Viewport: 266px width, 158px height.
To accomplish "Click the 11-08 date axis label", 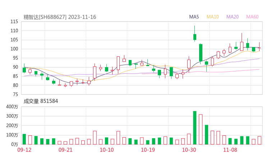I will [230, 150].
